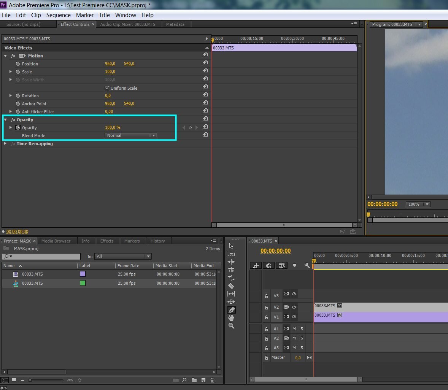This screenshot has height=390, width=448.
Task: Select the Rolling Edit tool
Action: click(x=231, y=270)
